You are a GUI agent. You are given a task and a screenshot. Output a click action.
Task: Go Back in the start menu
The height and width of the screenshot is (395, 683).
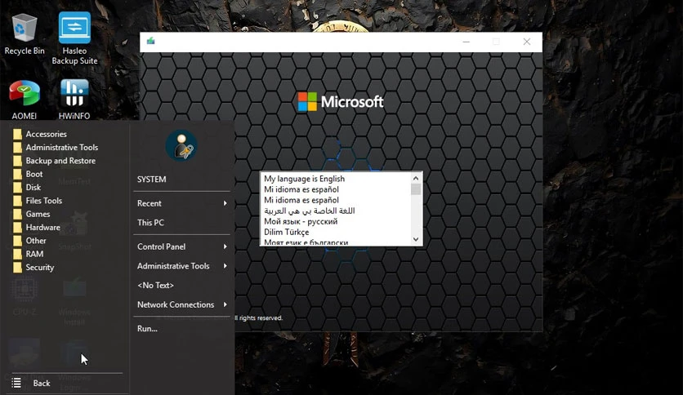42,384
